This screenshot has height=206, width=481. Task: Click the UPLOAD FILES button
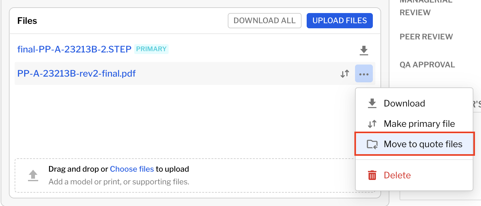(339, 20)
